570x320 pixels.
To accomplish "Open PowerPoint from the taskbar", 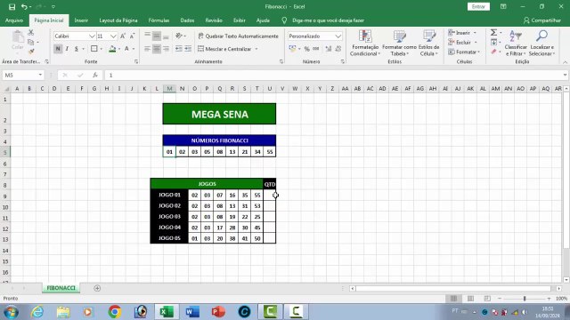I will [x=218, y=312].
